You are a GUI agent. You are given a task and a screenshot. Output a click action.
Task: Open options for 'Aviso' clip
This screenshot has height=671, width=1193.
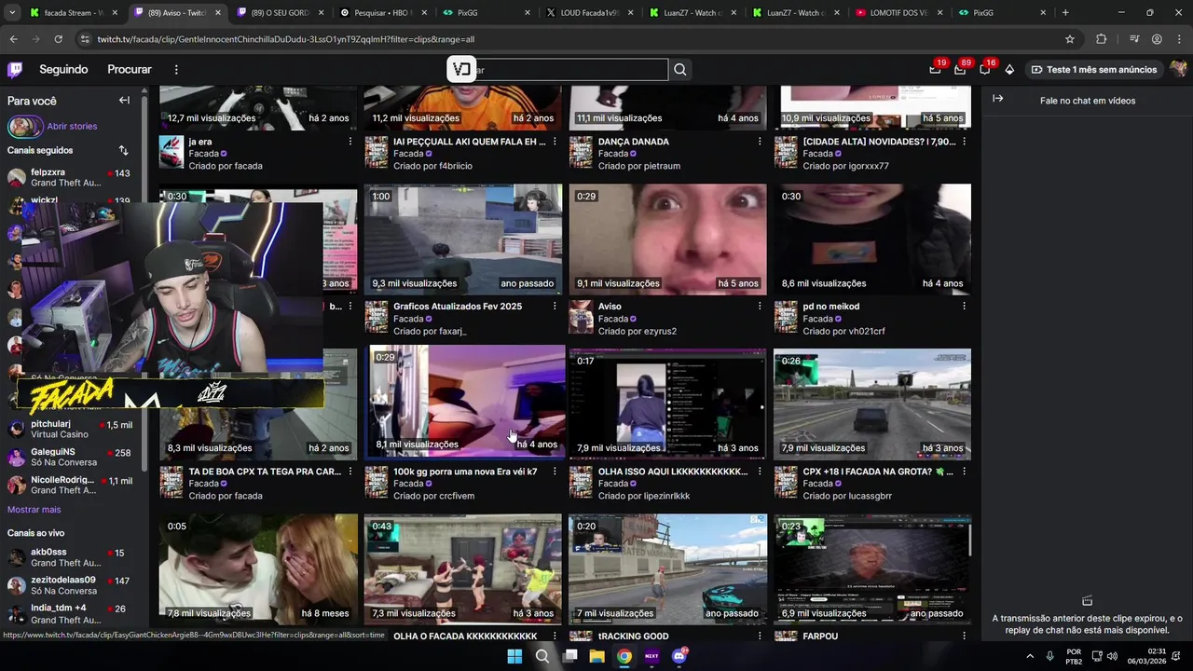pos(760,306)
